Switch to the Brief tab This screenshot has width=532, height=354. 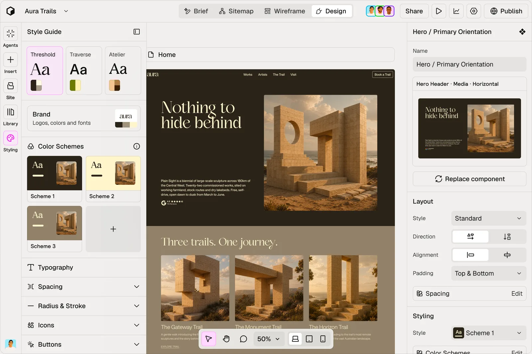tap(196, 11)
